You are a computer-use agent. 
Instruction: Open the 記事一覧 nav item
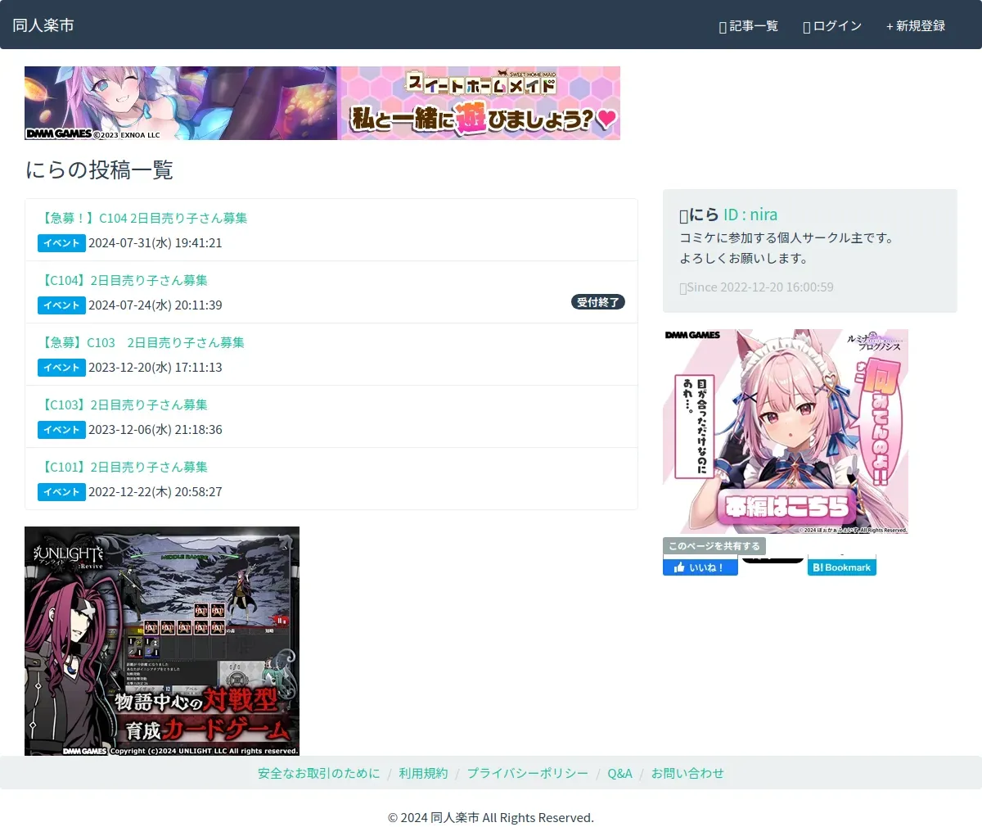(x=749, y=26)
